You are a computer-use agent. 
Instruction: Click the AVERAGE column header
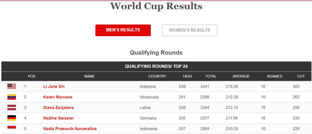(241, 76)
